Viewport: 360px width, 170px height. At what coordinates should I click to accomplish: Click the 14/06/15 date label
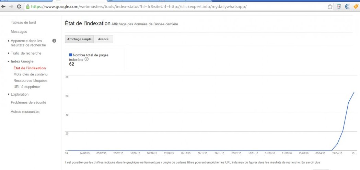point(84,154)
